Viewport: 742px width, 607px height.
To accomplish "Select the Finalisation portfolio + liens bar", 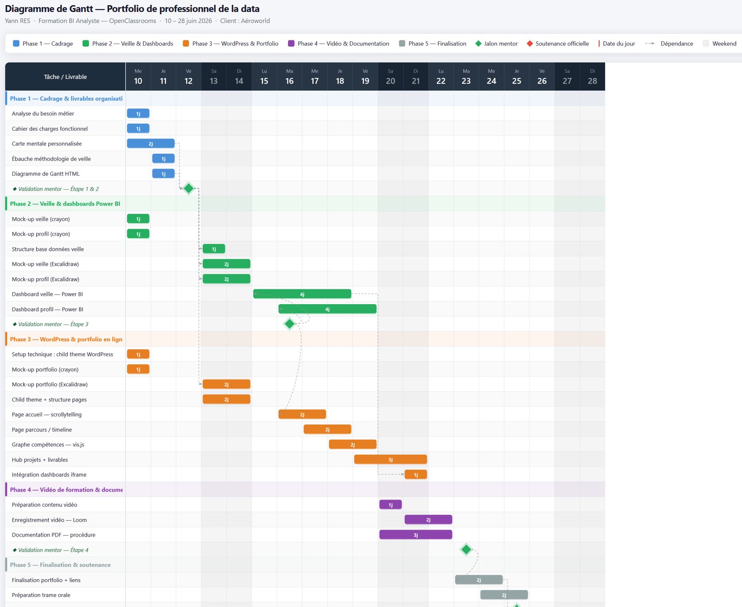I will tap(479, 580).
